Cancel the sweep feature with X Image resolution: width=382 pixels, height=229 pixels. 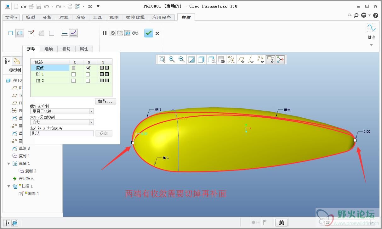(x=157, y=33)
